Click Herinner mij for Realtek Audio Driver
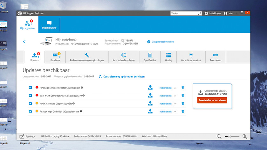 click(x=165, y=112)
